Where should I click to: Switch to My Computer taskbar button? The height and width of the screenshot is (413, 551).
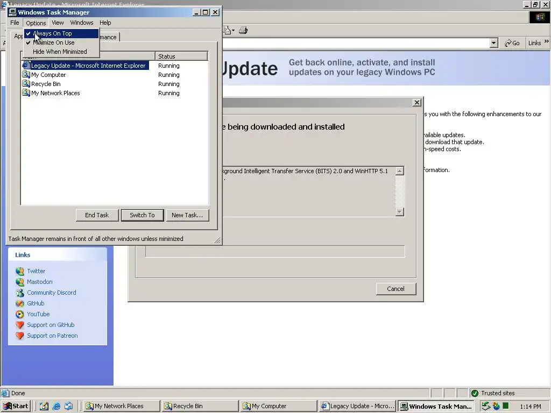pos(279,407)
